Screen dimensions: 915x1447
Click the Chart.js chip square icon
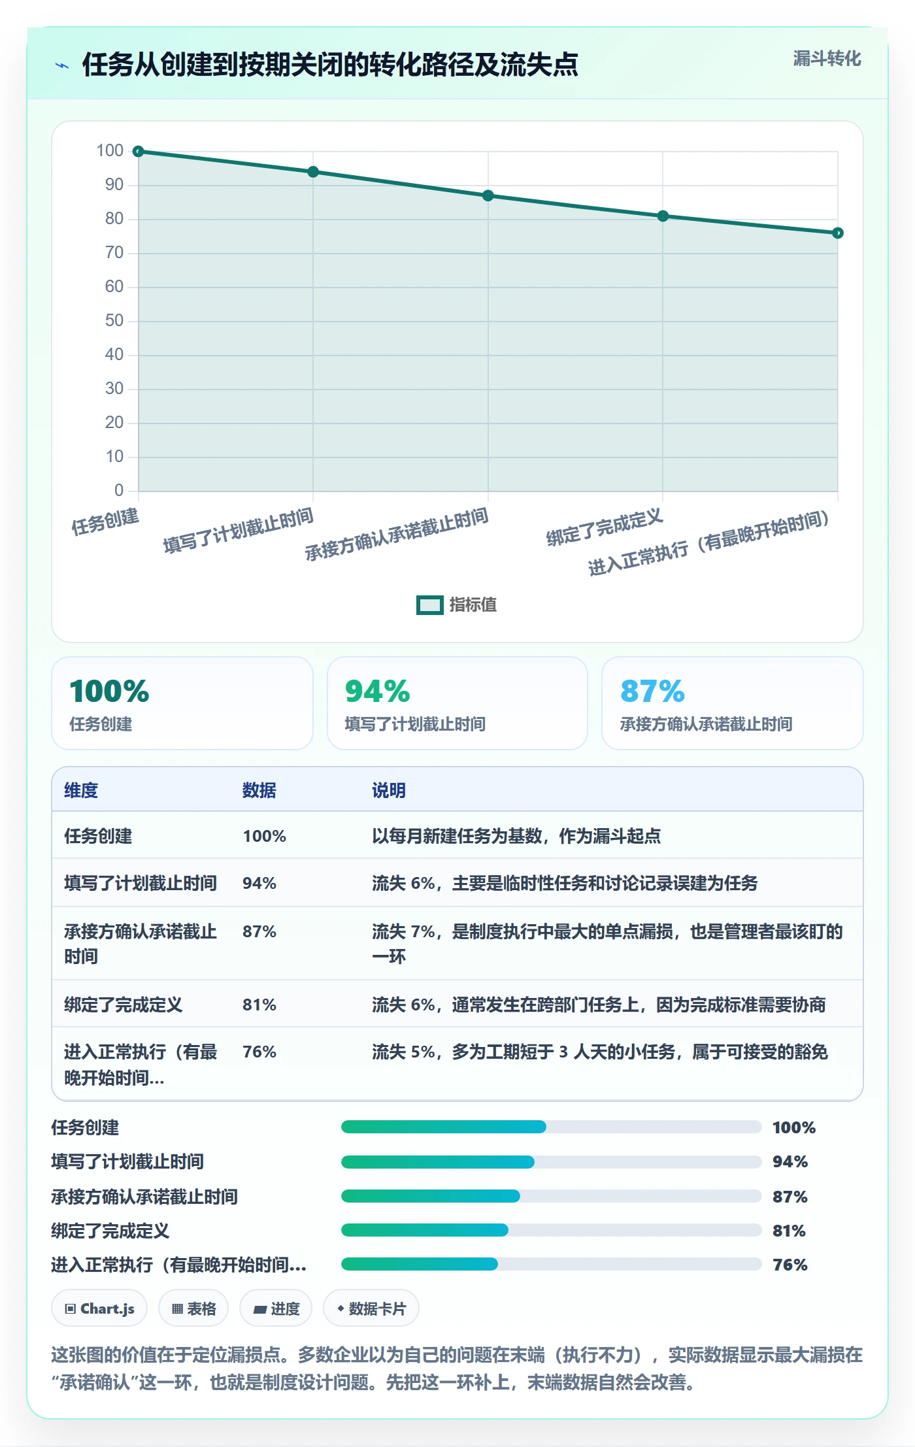coord(70,1308)
